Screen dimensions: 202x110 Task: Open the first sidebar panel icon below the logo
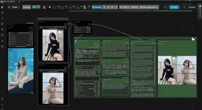pos(2,13)
